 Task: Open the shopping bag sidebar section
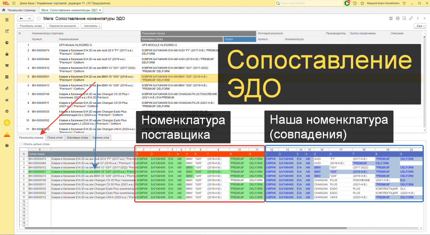tap(7, 54)
